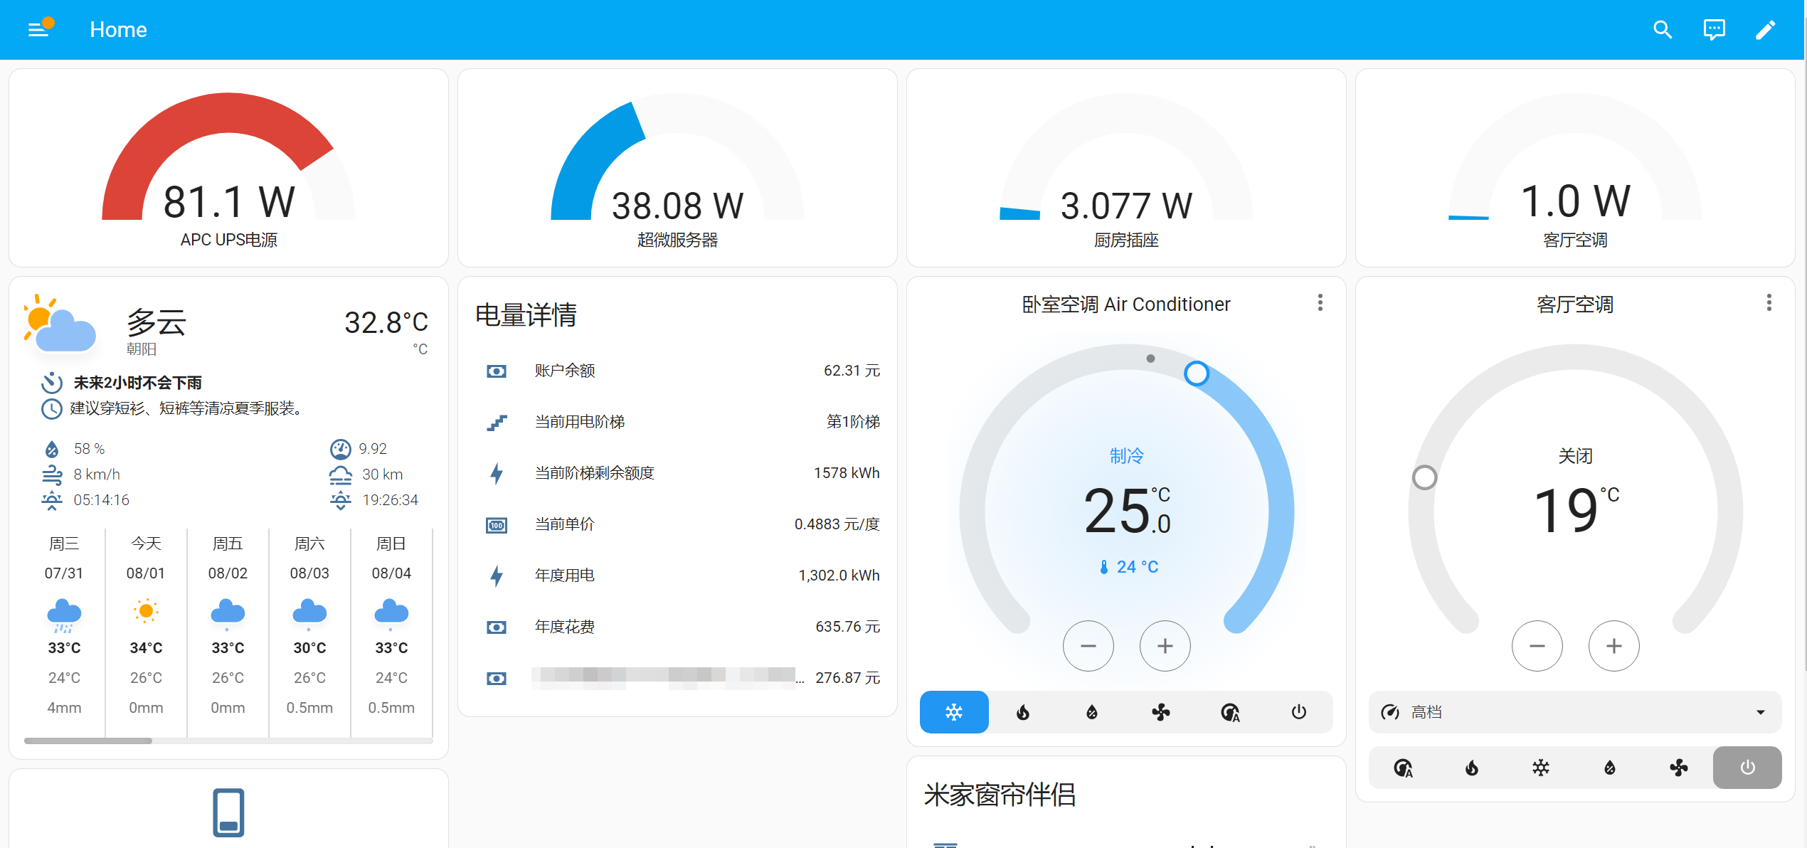Click 客厅空调 temperature slider handle
Image resolution: width=1807 pixels, height=848 pixels.
coord(1424,477)
